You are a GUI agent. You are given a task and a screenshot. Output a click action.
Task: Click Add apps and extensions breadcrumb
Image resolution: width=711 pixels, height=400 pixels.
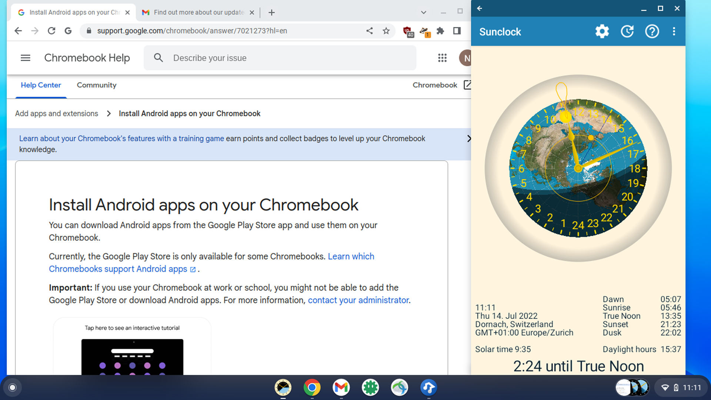[x=57, y=114]
